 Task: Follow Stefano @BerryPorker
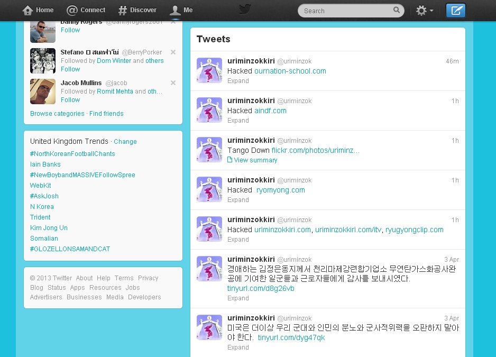click(70, 69)
